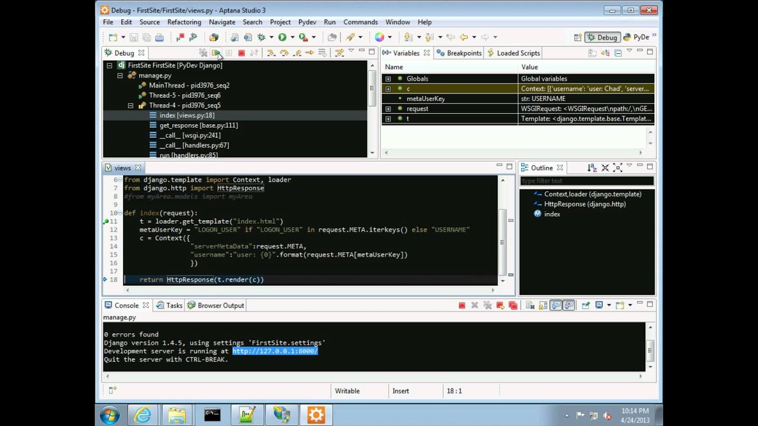This screenshot has height=426, width=758.
Task: Click the Print icon in main toolbar
Action: (x=159, y=37)
